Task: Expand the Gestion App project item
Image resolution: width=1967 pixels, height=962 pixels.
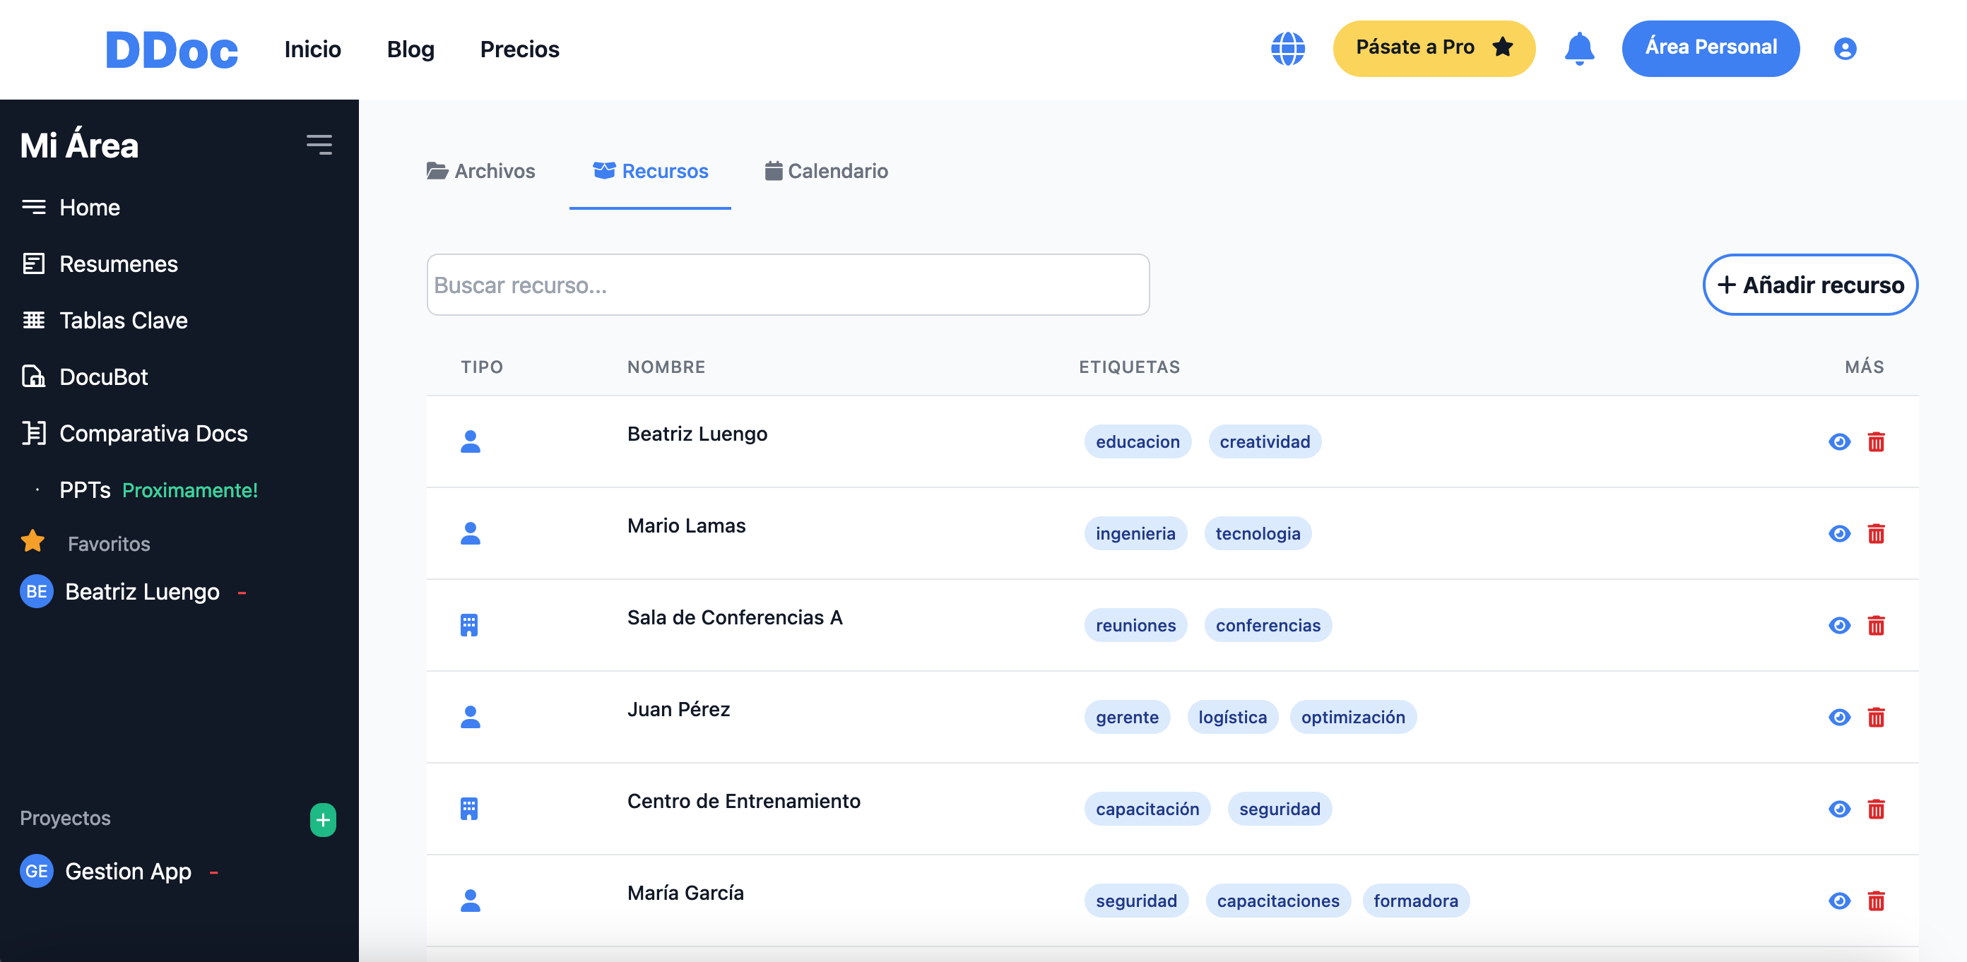Action: (x=213, y=872)
